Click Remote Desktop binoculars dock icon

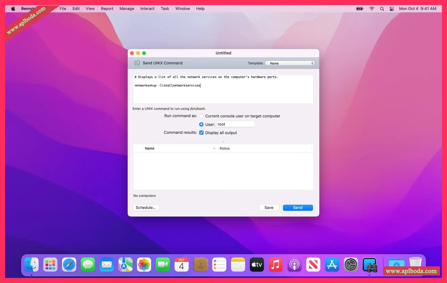click(x=370, y=264)
